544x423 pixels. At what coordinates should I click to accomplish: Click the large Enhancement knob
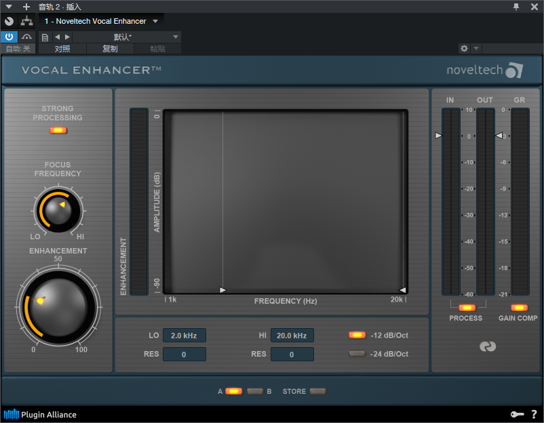tap(58, 307)
